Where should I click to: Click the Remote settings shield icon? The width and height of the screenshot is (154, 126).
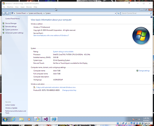(4, 26)
